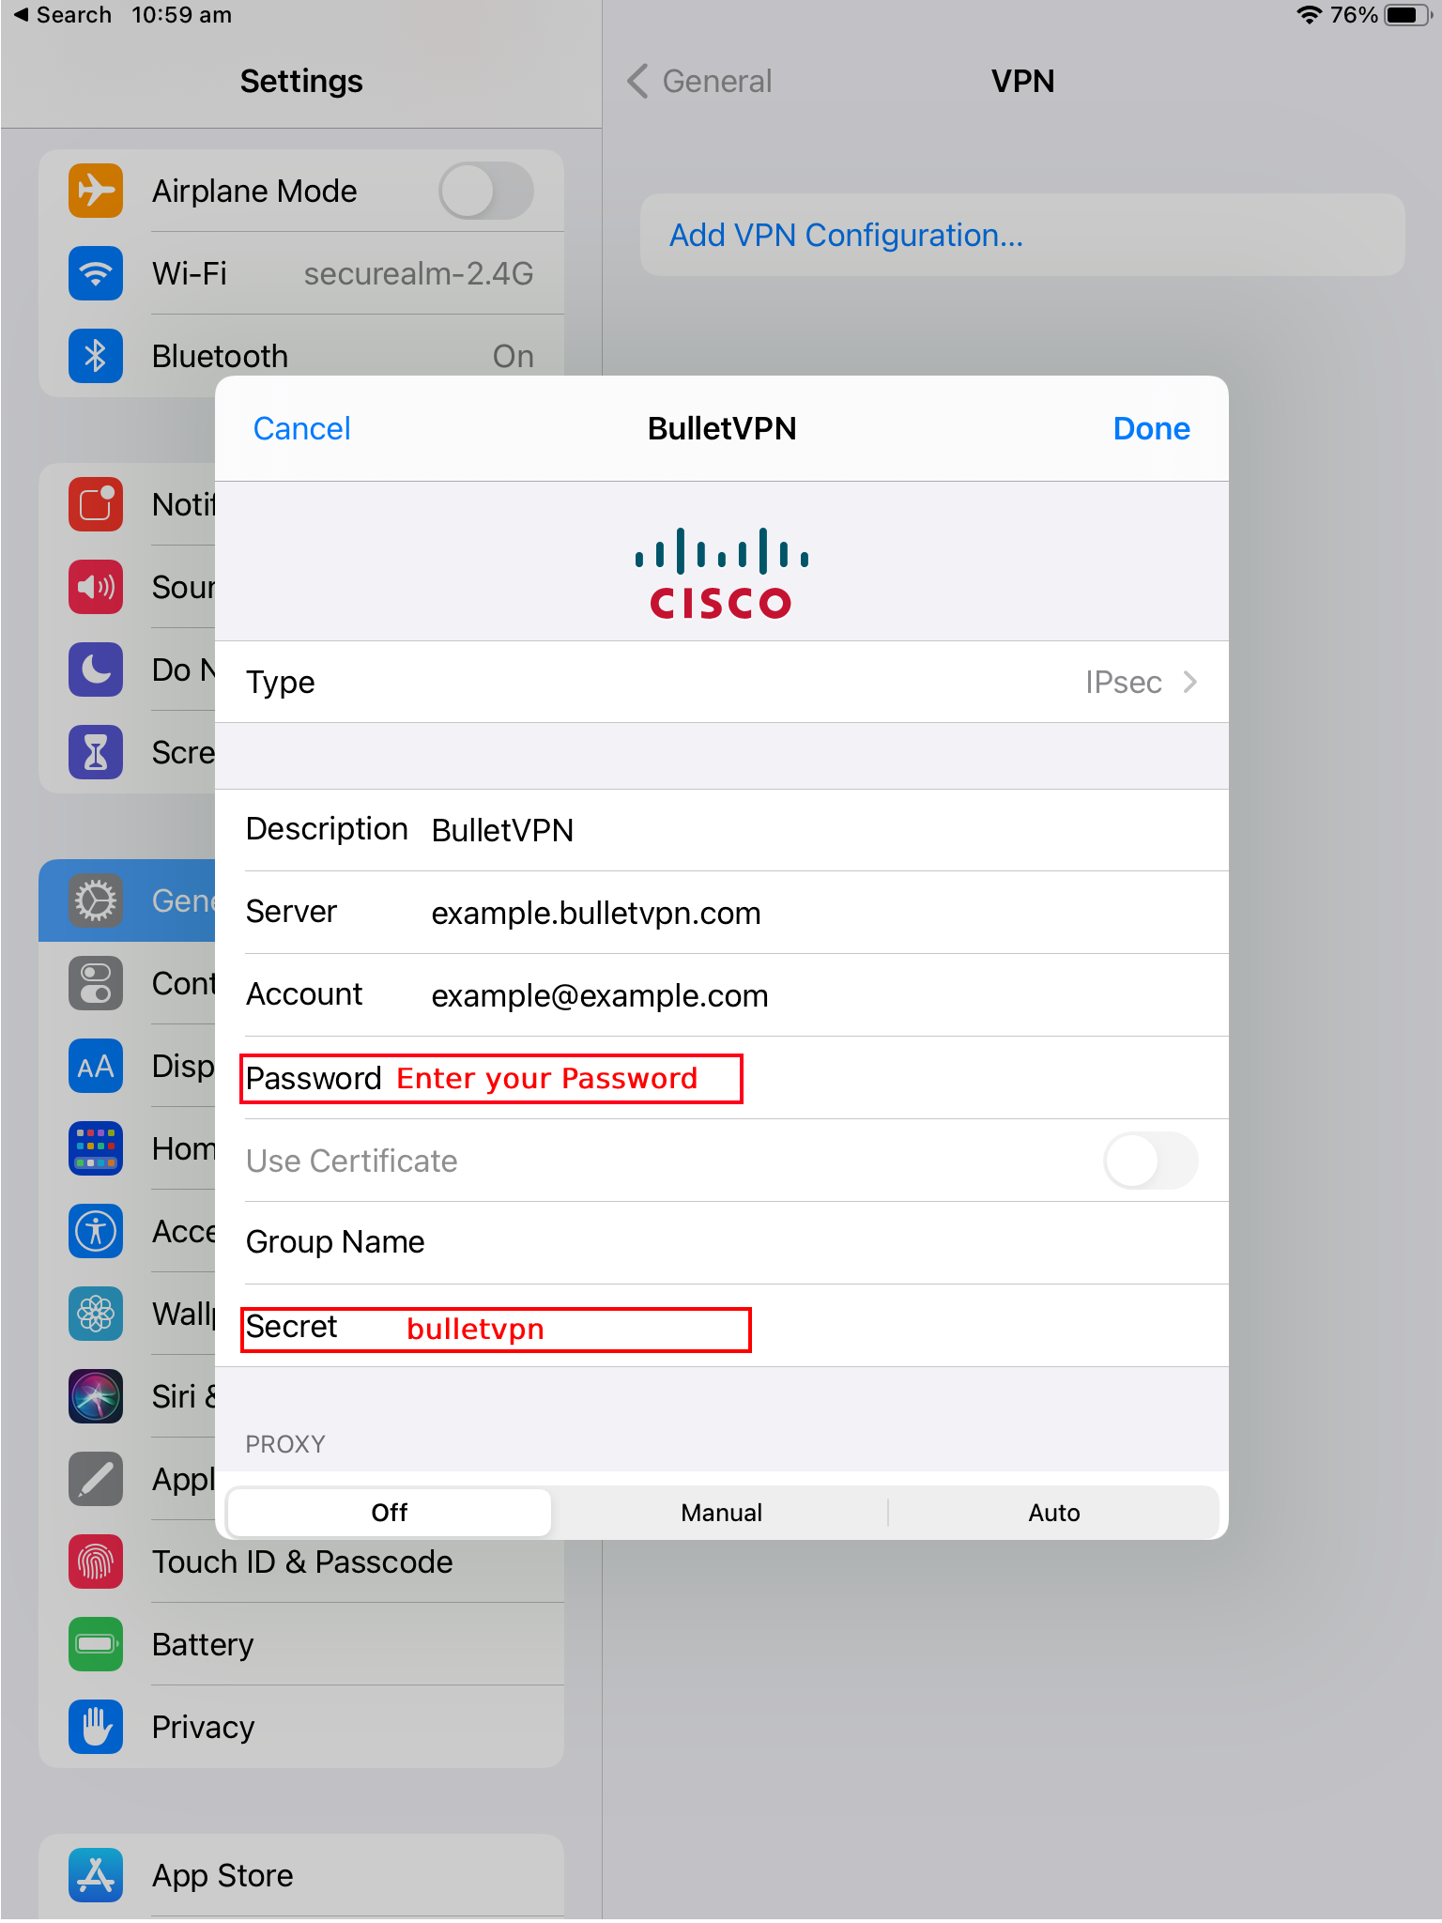
Task: Open Privacy hand icon
Action: point(96,1727)
